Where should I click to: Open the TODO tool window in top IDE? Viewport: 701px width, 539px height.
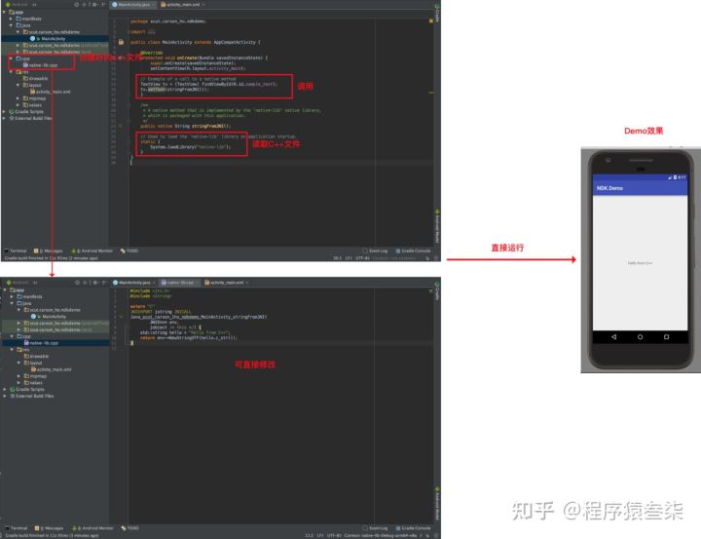[x=129, y=250]
